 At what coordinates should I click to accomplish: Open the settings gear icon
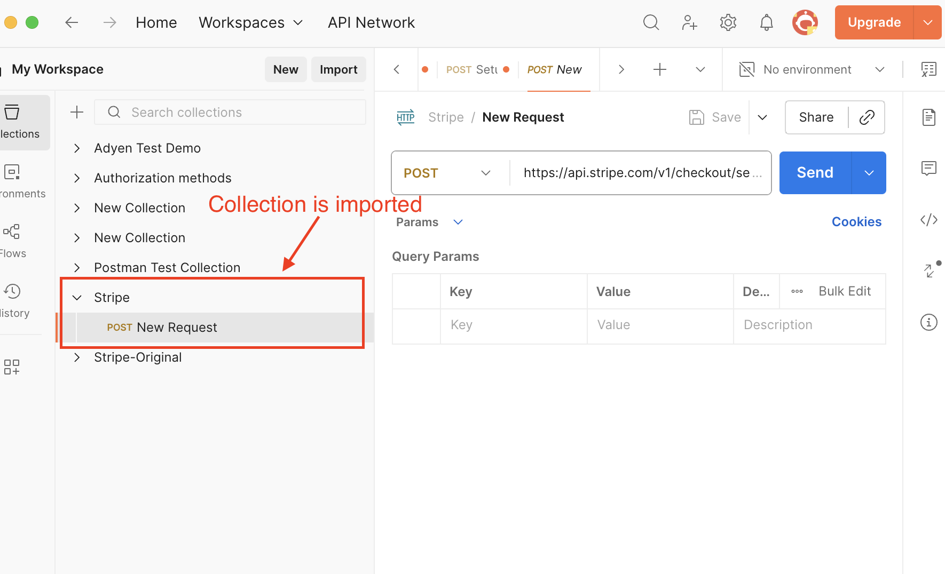coord(728,22)
